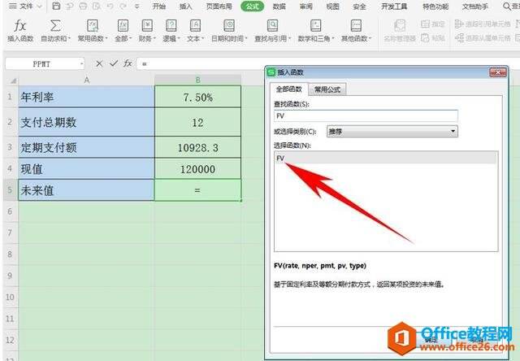Viewport: 520px width, 361px height.
Task: Switch to the 安全 ribbon tab
Action: coord(359,6)
